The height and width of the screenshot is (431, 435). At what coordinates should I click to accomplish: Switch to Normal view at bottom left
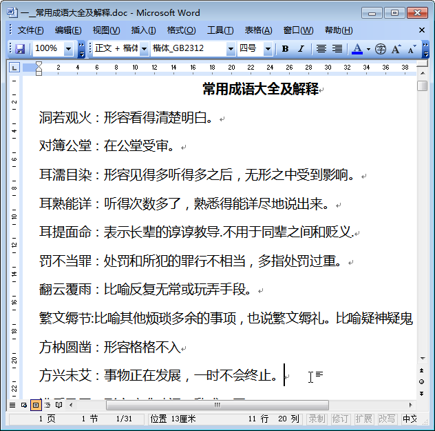tap(12, 405)
